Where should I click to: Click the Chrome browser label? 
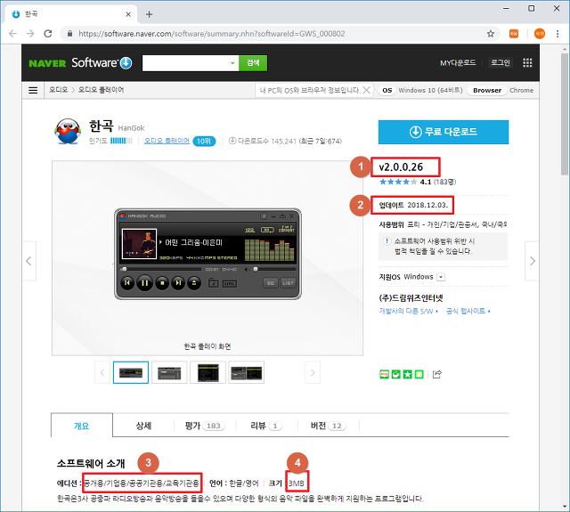point(521,90)
